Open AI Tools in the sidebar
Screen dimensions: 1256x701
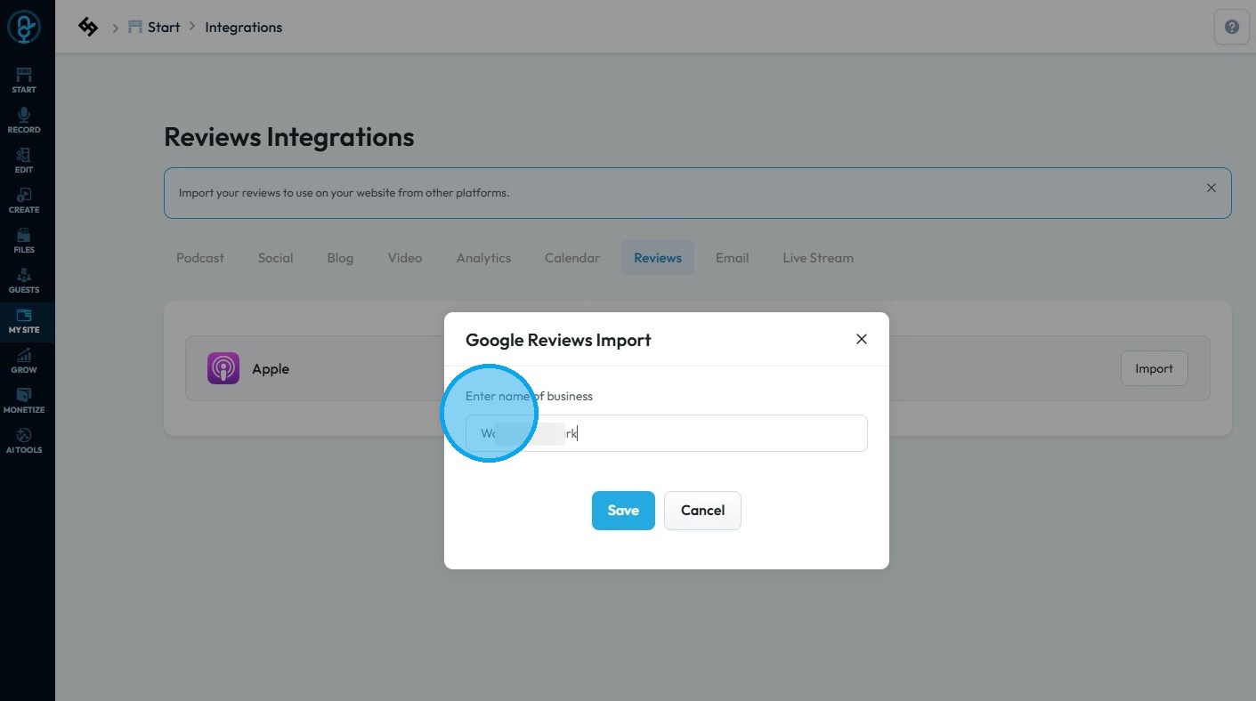pyautogui.click(x=24, y=440)
